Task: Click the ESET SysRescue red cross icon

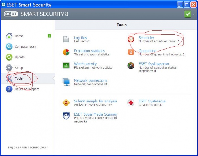Action: (x=131, y=103)
